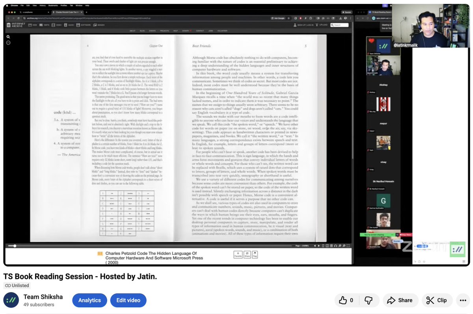Viewport: 473px width, 314px height.
Task: Click the Internet Archive Search field
Action: click(339, 25)
